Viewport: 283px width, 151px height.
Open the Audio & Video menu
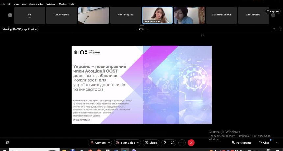coord(36,4)
